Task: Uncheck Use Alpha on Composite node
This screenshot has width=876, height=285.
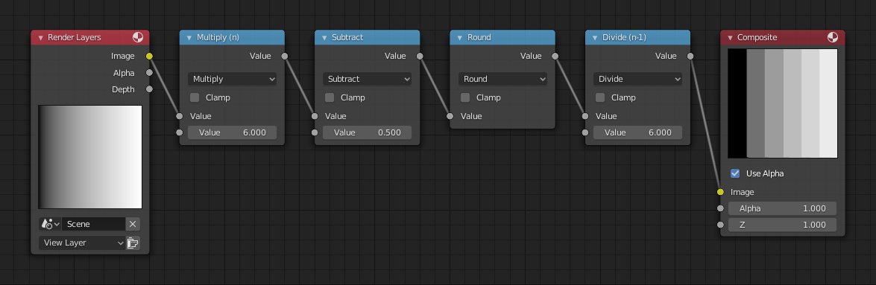Action: (735, 173)
